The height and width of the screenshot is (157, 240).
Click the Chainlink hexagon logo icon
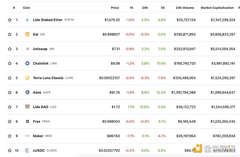click(27, 63)
